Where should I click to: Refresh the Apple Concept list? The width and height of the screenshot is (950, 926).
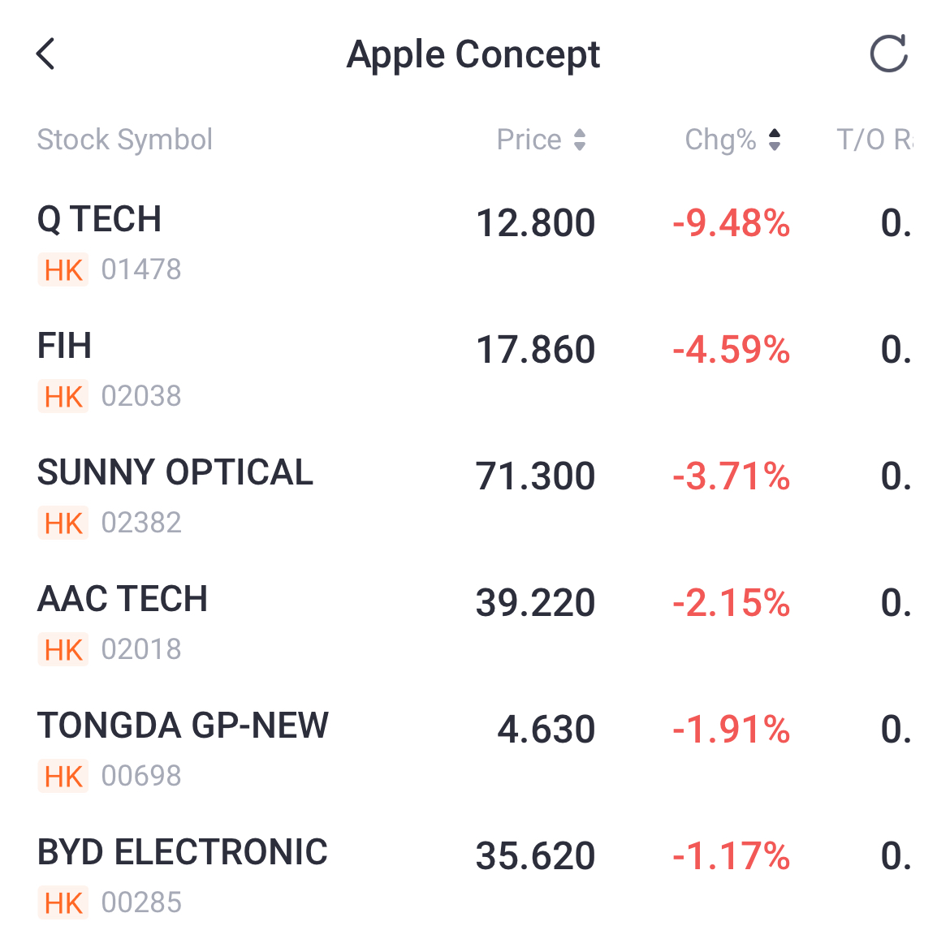pos(888,54)
